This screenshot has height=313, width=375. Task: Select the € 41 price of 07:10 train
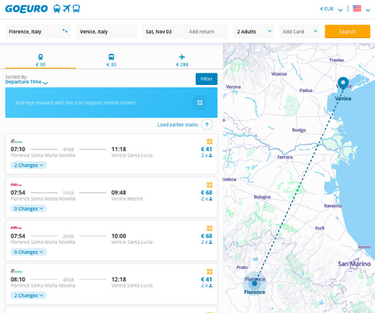[x=206, y=149]
